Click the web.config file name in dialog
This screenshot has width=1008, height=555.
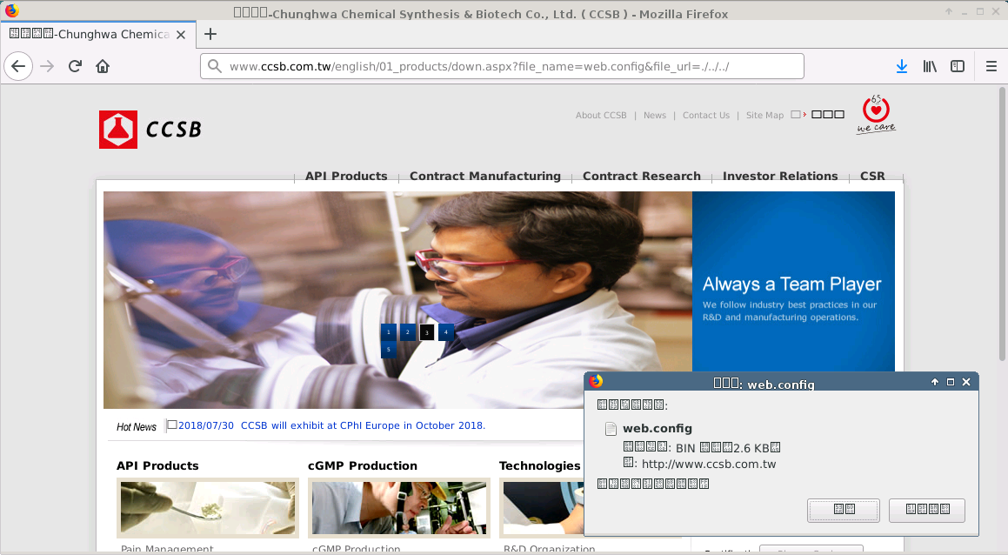click(x=657, y=428)
